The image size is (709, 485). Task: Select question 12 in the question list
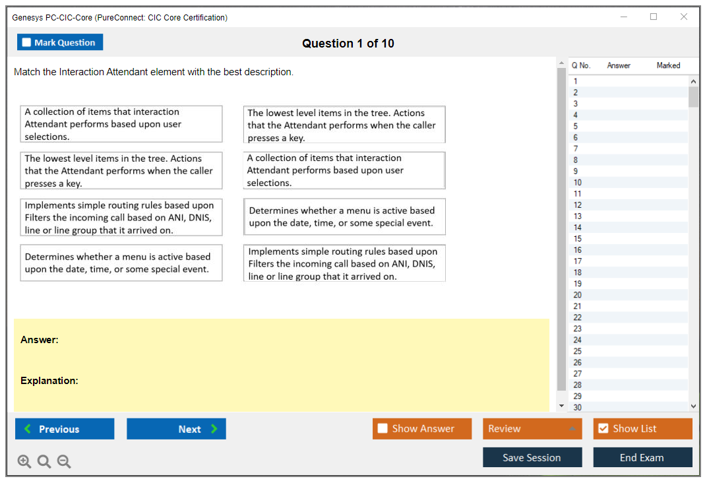point(578,205)
